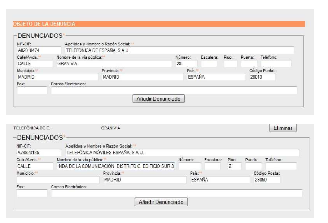328x223 pixels.
Task: Click the Añadir Denunciado button in the top form
Action: (158, 99)
